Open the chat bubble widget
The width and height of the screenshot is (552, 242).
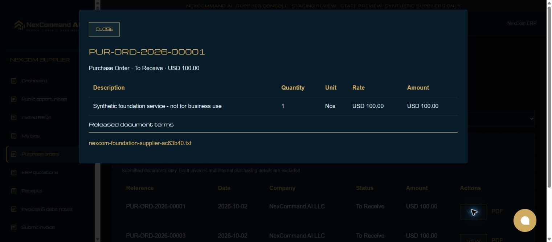pyautogui.click(x=525, y=220)
